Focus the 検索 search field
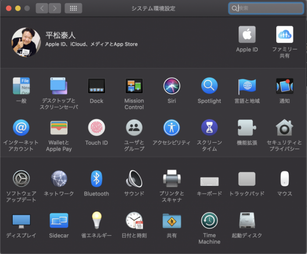Viewport: 307px width, 254px height. (x=266, y=8)
